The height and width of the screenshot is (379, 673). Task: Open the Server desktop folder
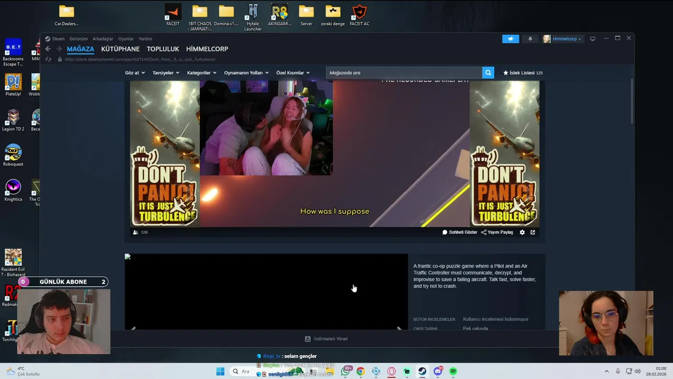[306, 15]
